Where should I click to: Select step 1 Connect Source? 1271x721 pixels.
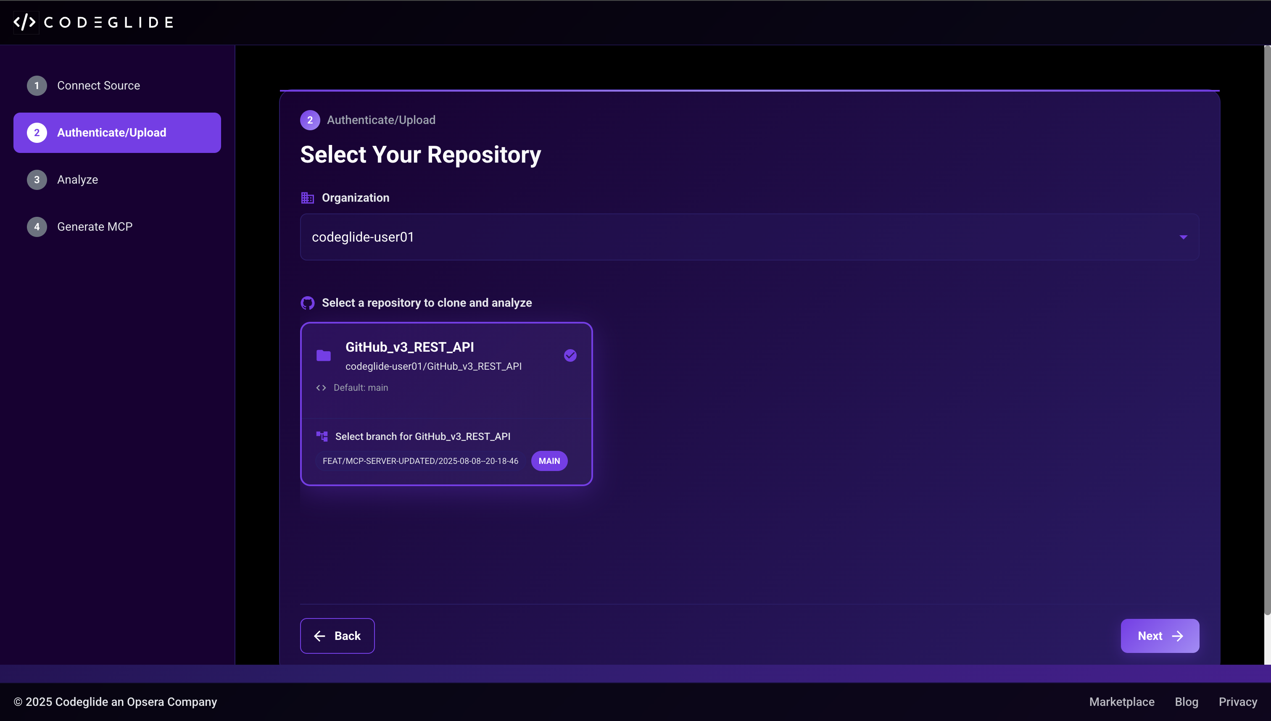[x=117, y=86]
